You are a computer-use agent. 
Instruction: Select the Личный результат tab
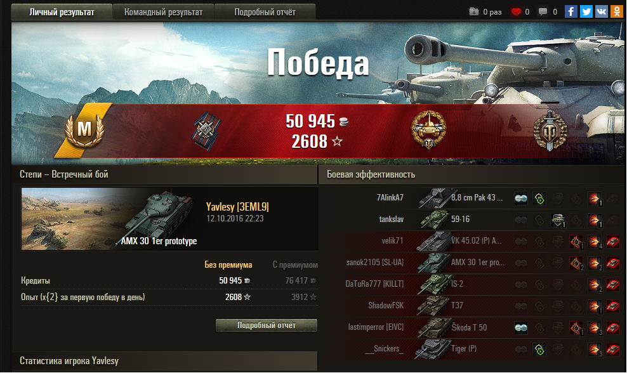[x=62, y=12]
